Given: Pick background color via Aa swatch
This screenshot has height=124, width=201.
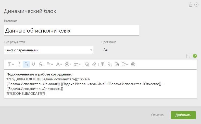Looking at the screenshot, I should pyautogui.click(x=105, y=50).
